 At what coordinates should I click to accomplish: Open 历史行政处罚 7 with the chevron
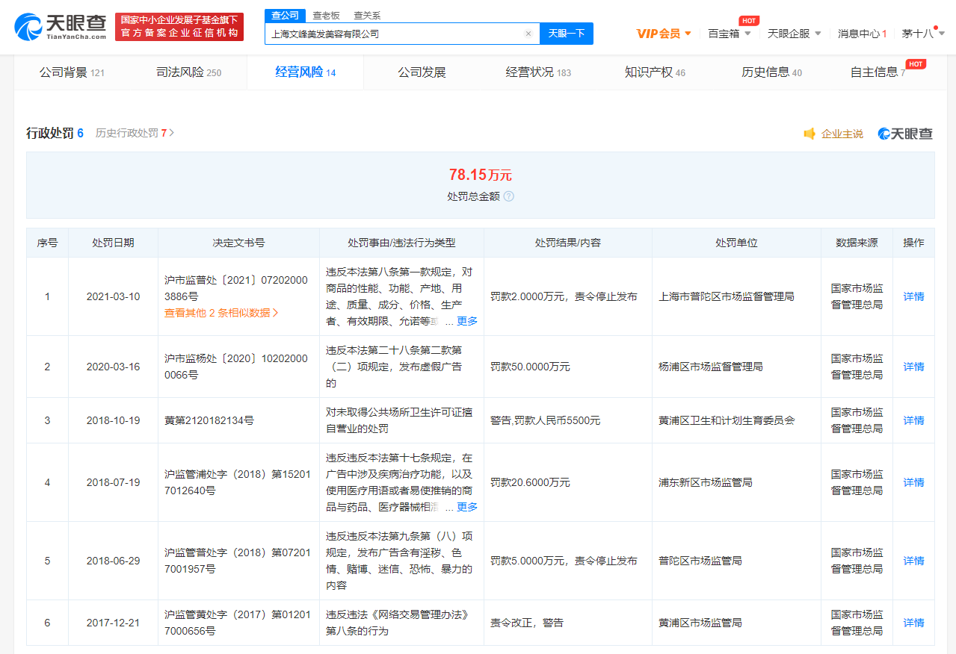(x=135, y=133)
